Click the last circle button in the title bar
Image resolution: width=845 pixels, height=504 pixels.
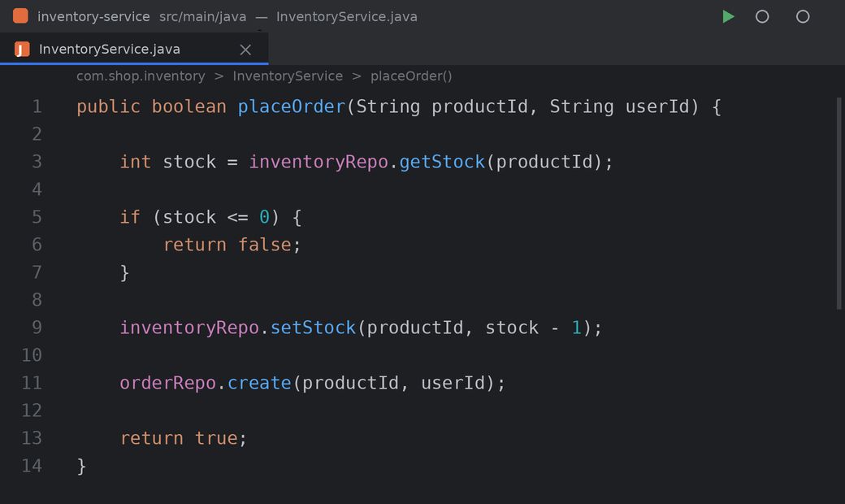pos(803,17)
